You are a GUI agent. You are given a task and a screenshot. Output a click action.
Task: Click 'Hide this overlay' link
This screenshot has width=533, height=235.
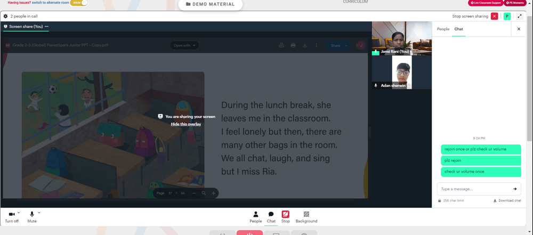[x=186, y=124]
